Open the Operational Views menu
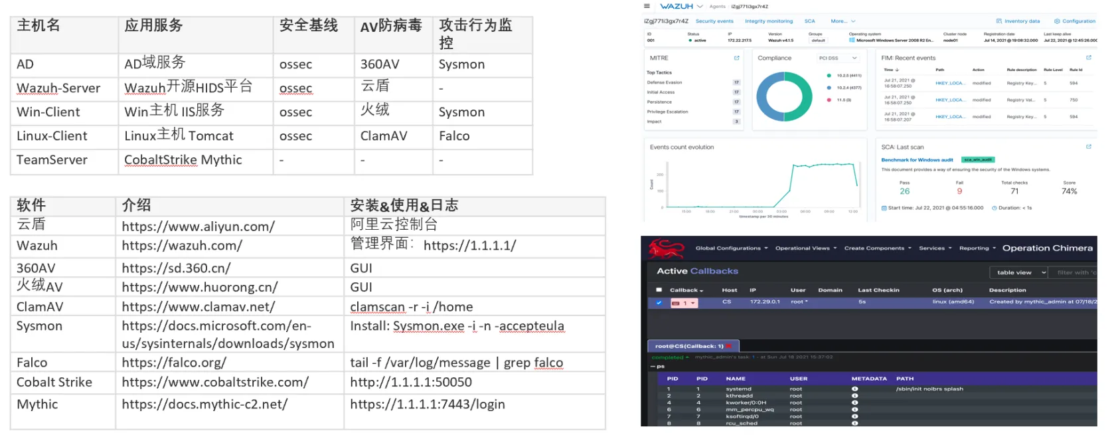1120x435 pixels. point(805,248)
